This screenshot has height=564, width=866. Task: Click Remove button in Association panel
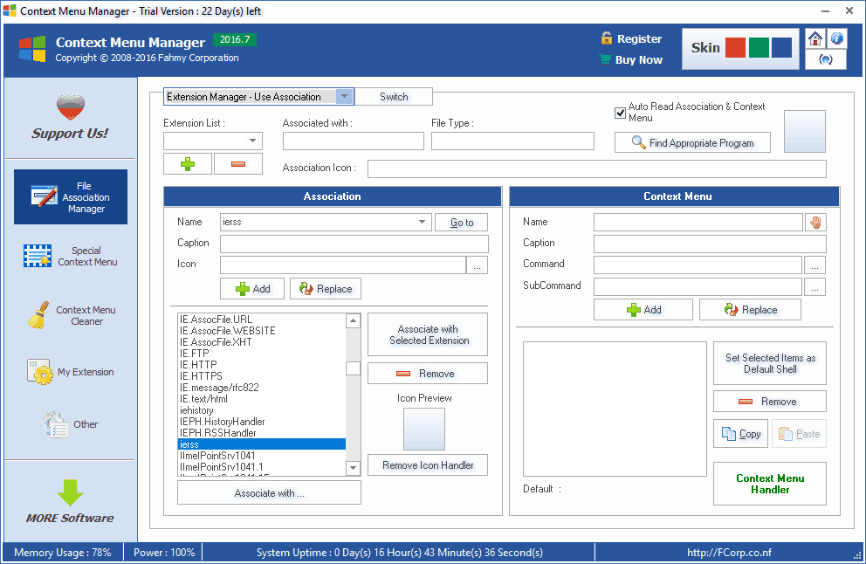pyautogui.click(x=428, y=374)
